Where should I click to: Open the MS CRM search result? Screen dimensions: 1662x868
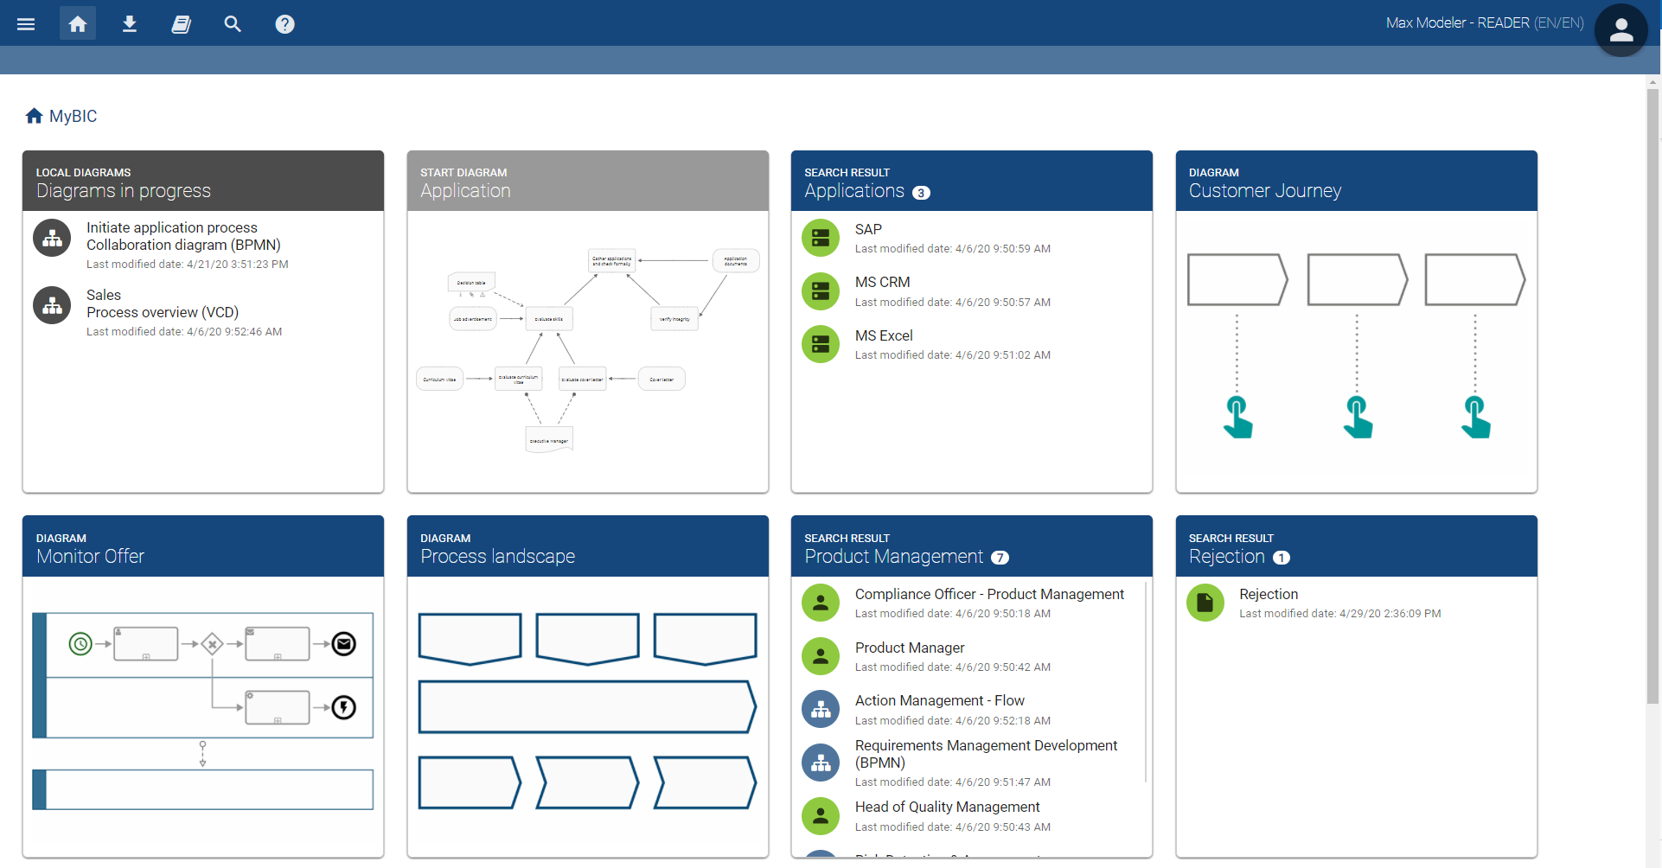[x=881, y=281]
